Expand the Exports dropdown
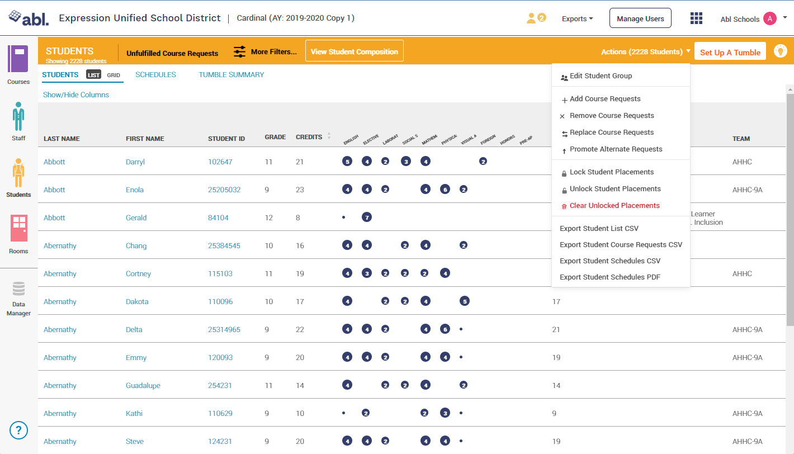 coord(578,19)
